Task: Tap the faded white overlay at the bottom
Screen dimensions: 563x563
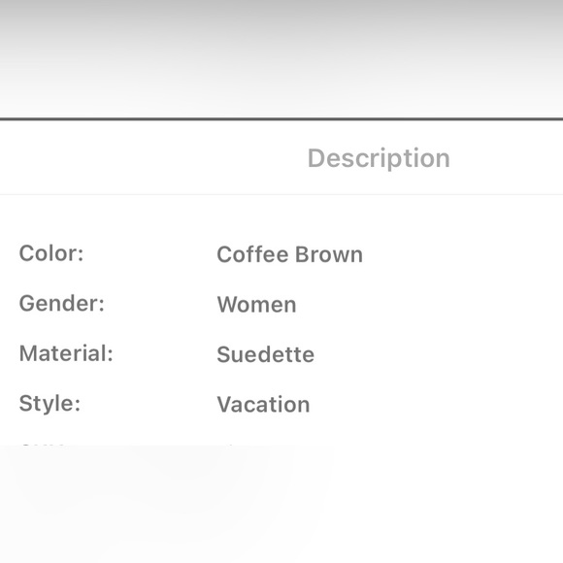Action: (281, 504)
